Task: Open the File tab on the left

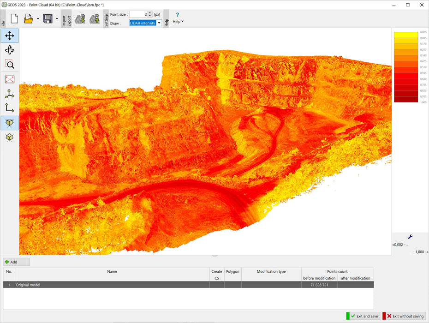Action: (x=3, y=22)
